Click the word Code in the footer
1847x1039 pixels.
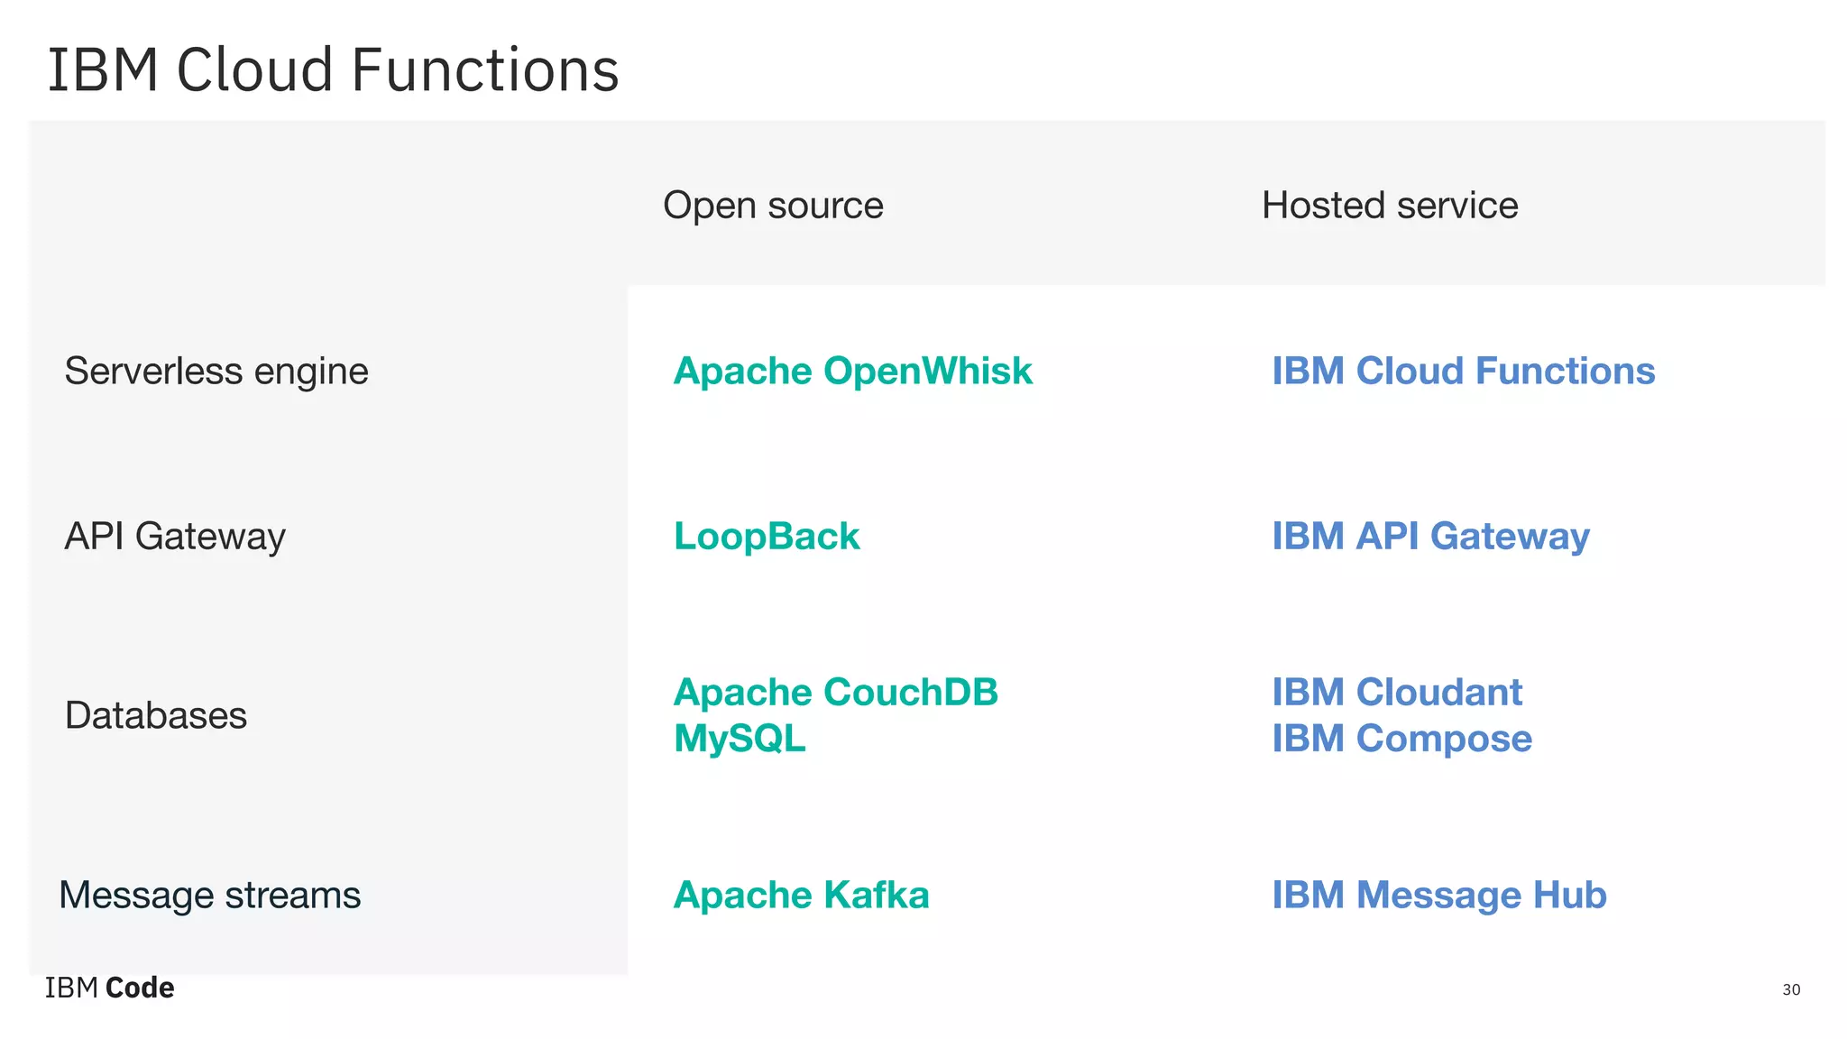click(x=140, y=988)
